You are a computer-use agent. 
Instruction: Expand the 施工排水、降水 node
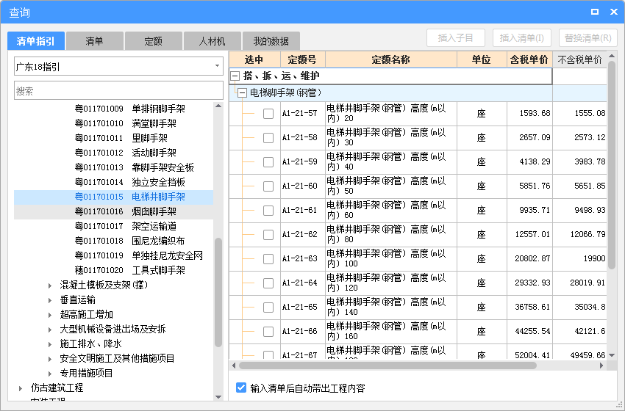[x=50, y=344]
